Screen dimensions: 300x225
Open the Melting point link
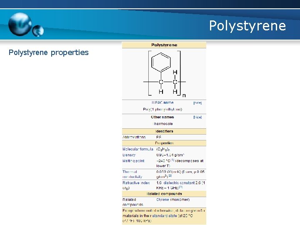coord(133,161)
